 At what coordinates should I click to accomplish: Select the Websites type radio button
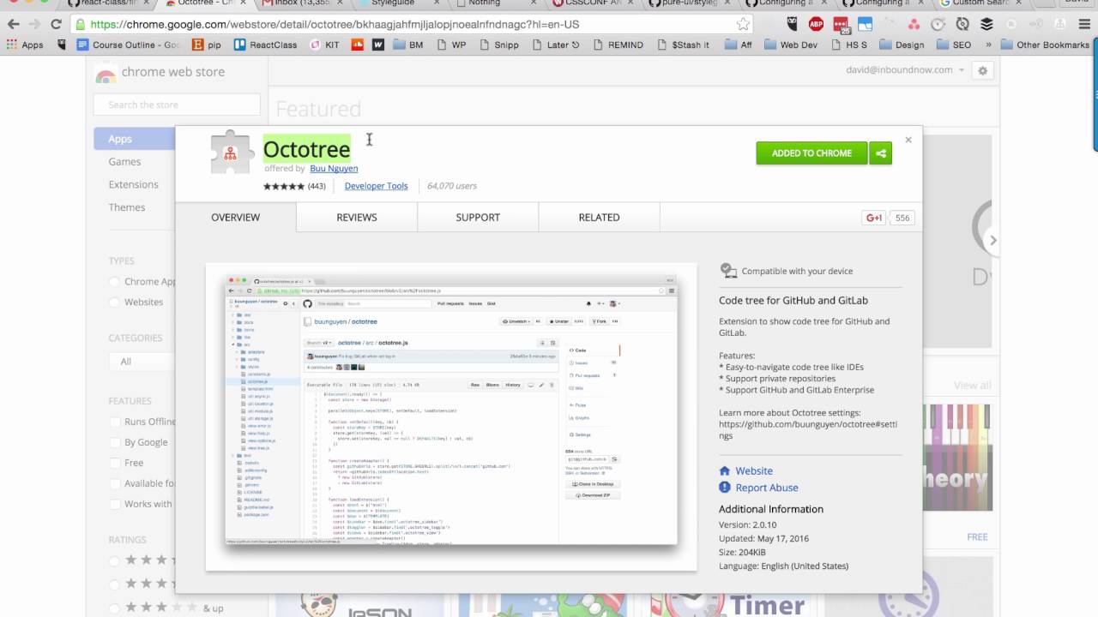(x=114, y=302)
